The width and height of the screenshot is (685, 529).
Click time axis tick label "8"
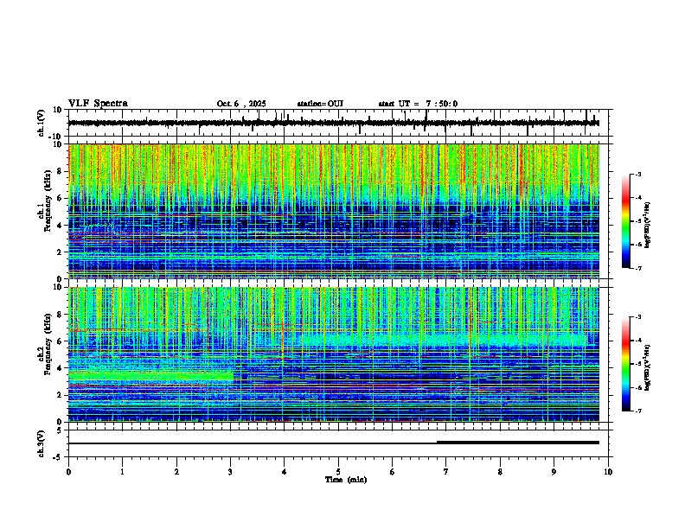click(500, 472)
